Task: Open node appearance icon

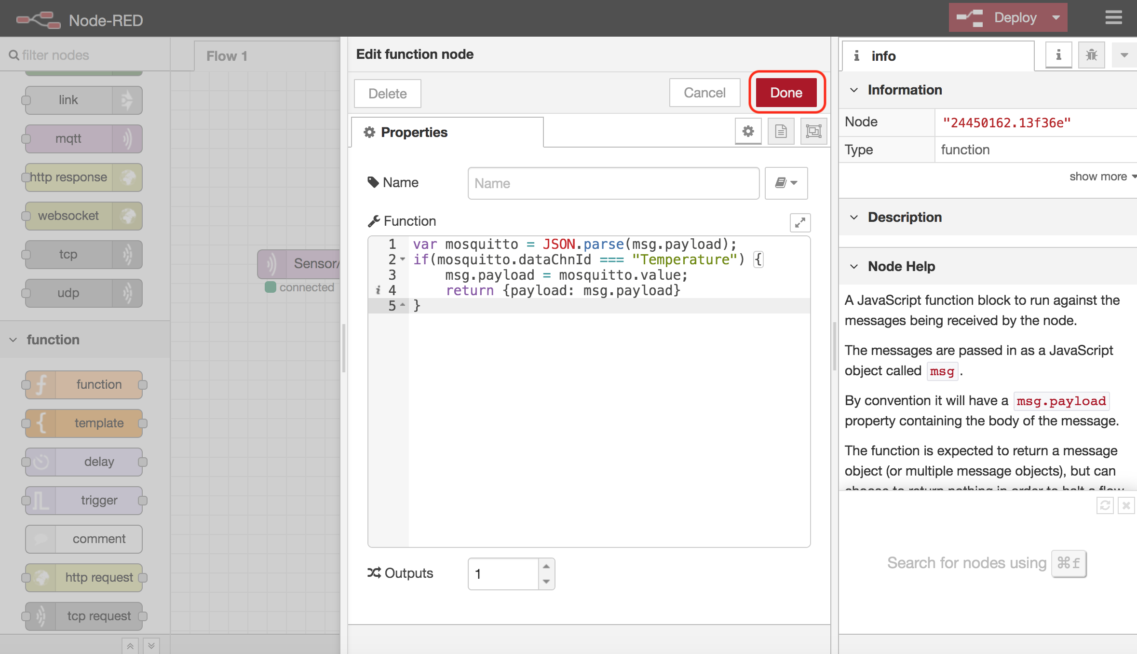Action: tap(813, 131)
